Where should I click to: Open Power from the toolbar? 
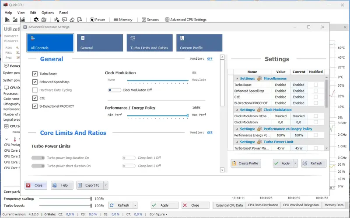(97, 20)
